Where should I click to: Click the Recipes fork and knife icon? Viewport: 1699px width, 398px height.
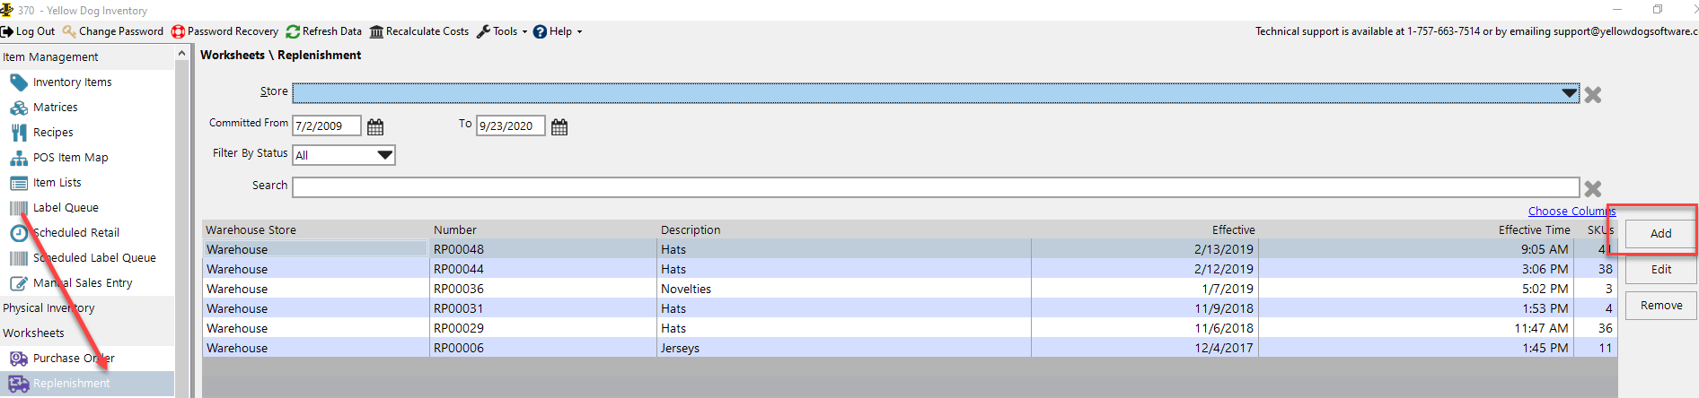click(19, 133)
